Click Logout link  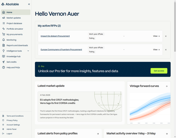click(10, 133)
